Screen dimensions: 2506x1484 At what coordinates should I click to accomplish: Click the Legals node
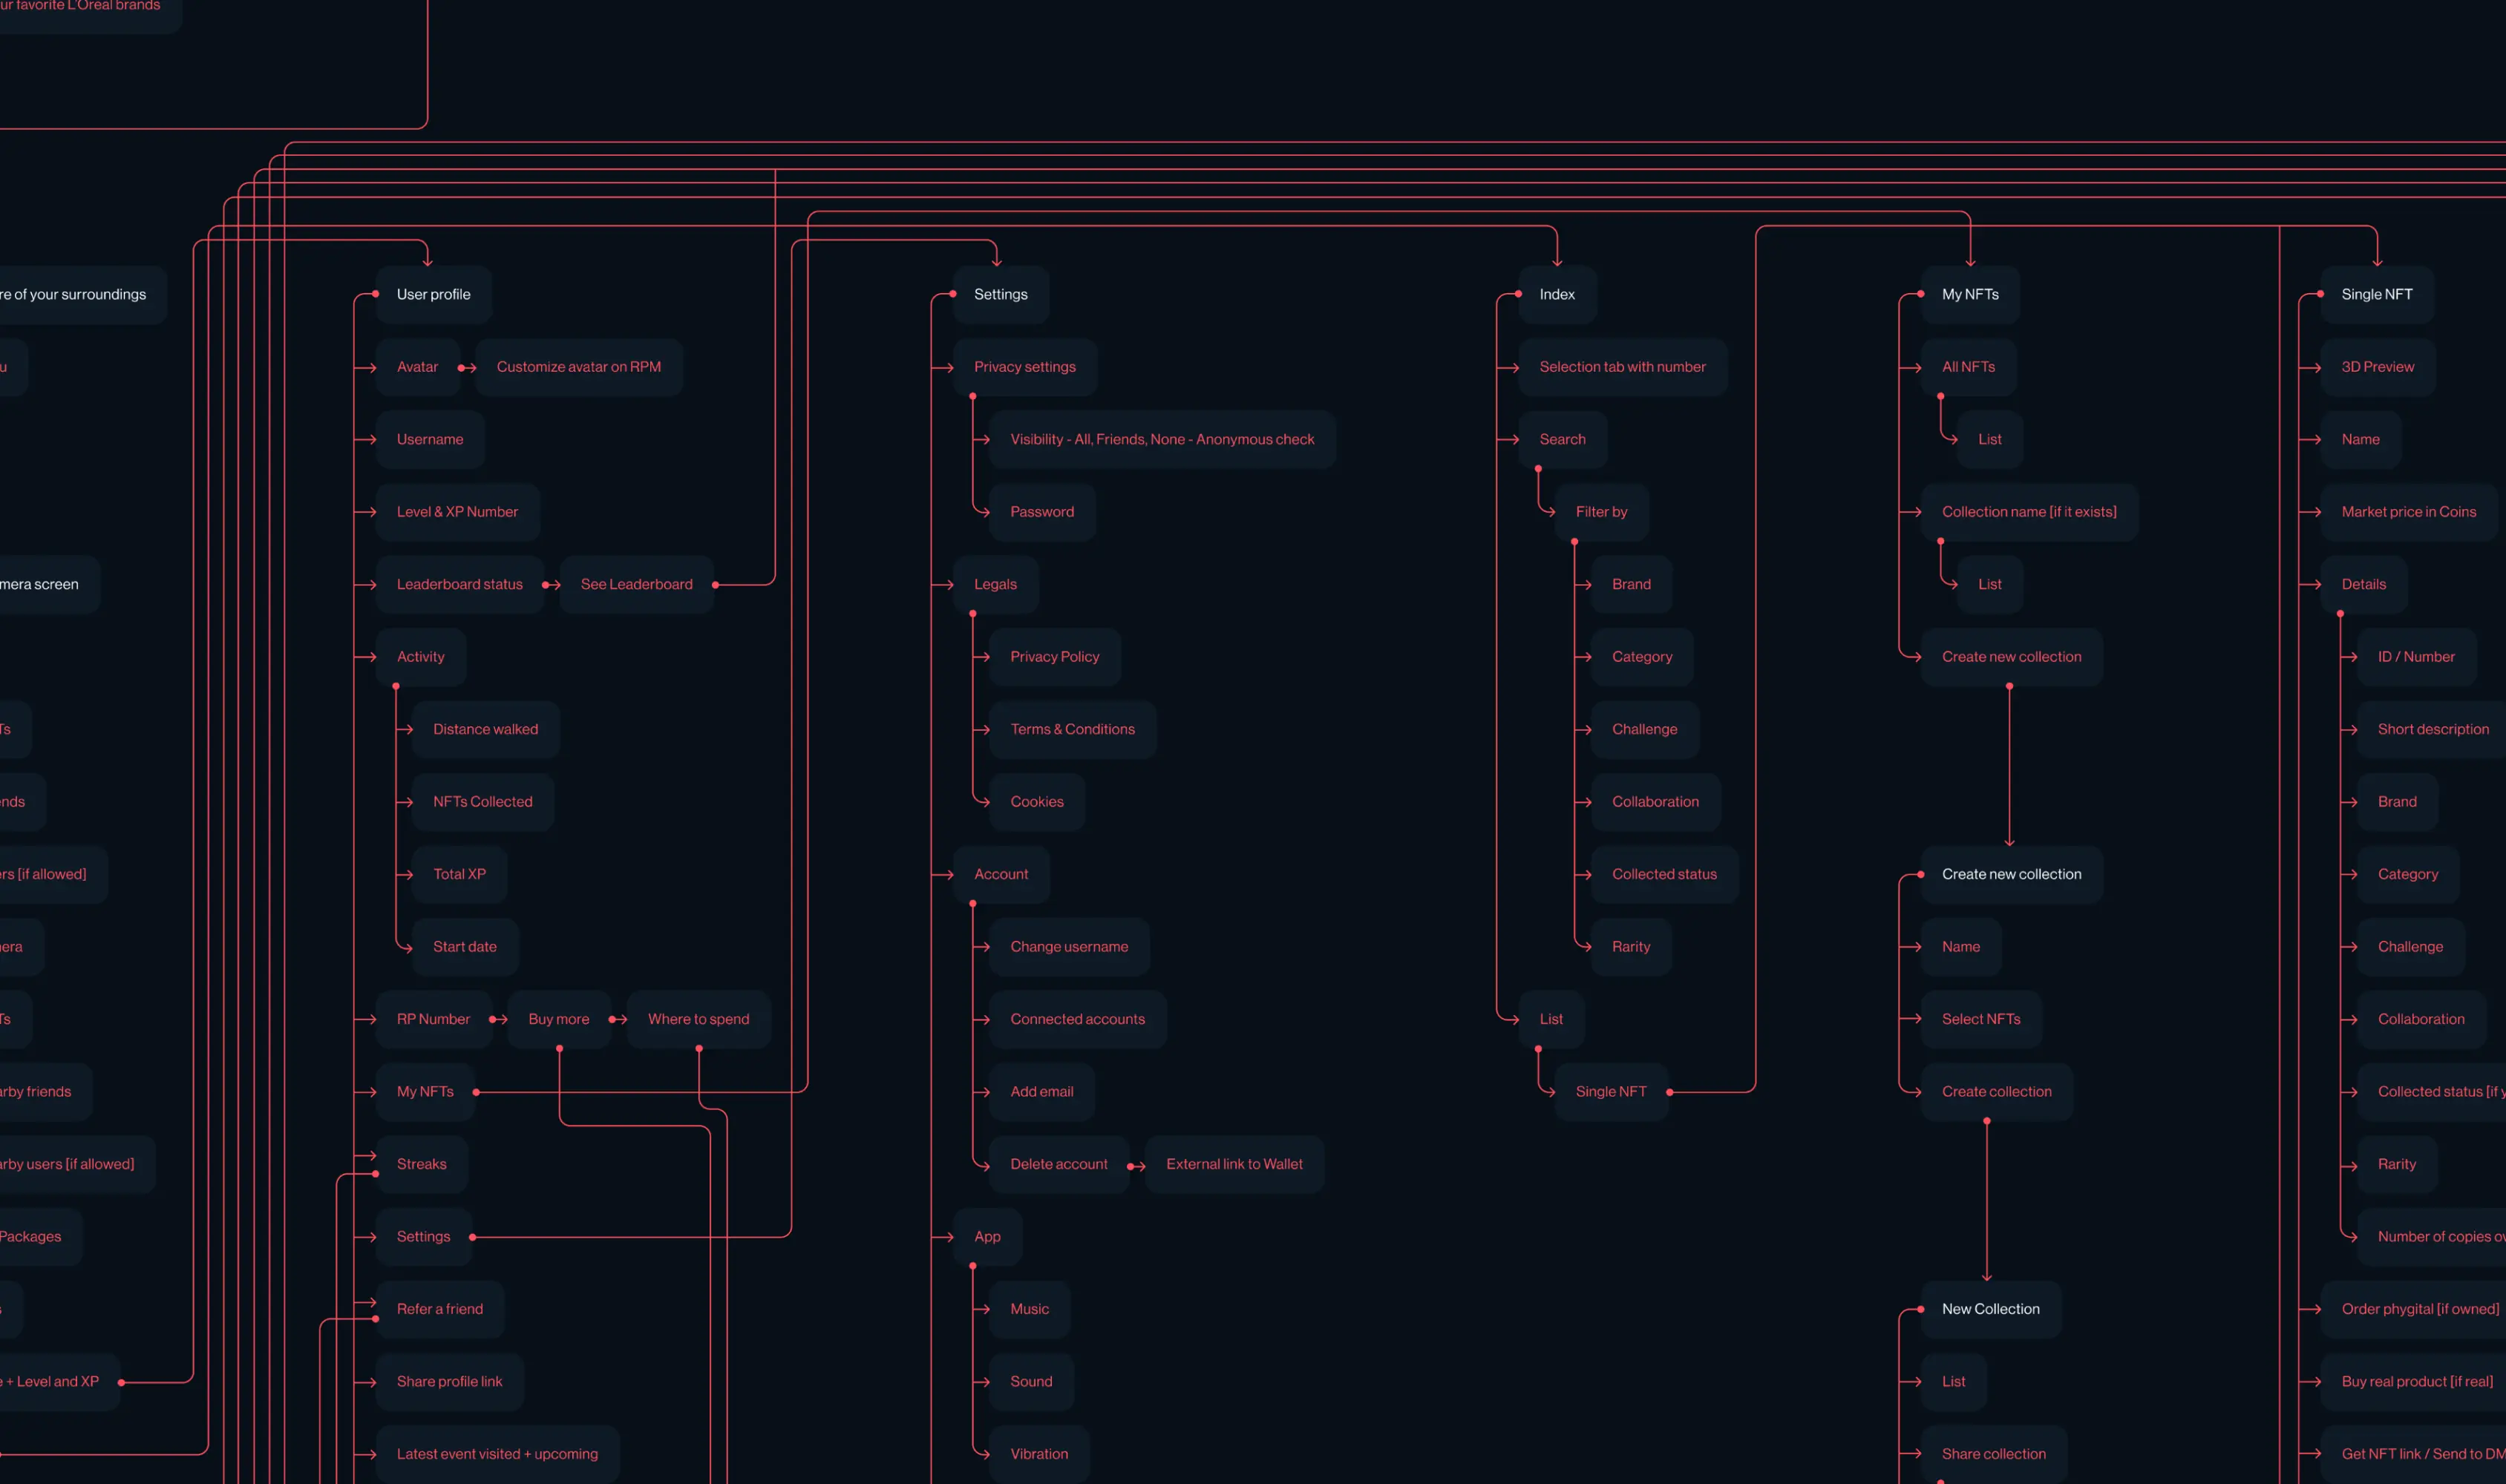click(x=995, y=584)
